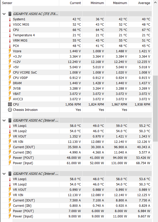The width and height of the screenshot is (158, 222).
Task: Click the thermometer icon beside PCH
Action: click(10, 46)
